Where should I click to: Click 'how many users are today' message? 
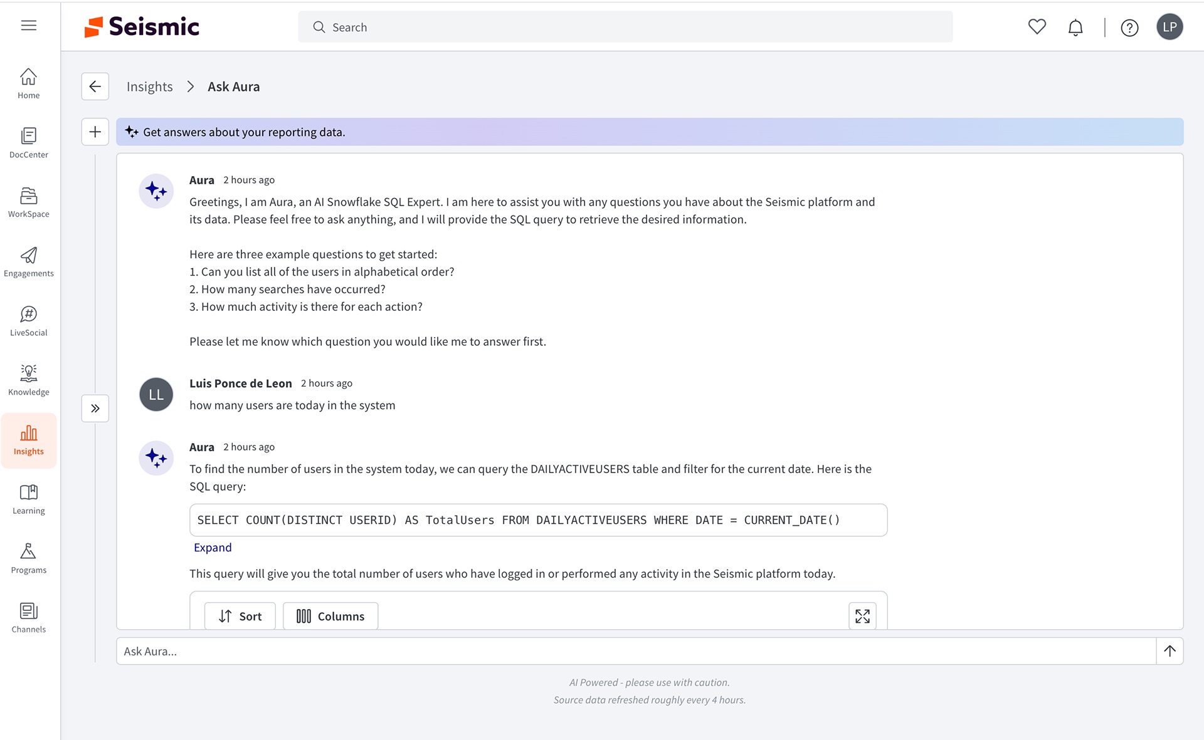(x=292, y=405)
